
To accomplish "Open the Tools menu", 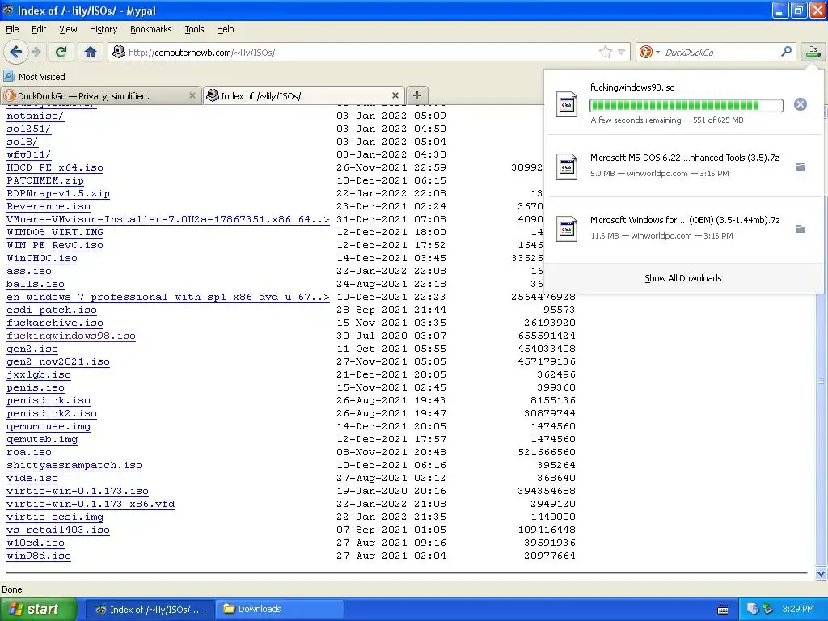I will click(194, 29).
